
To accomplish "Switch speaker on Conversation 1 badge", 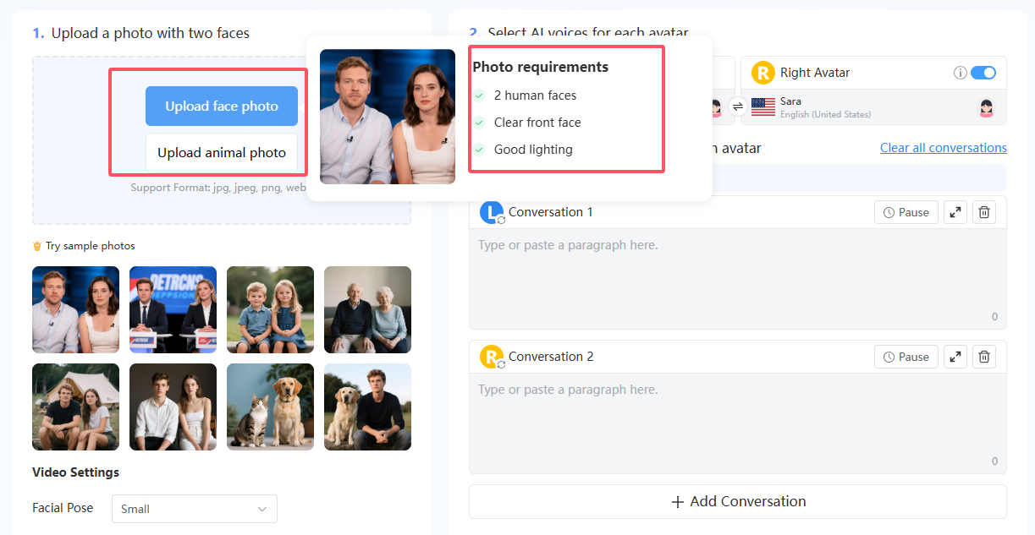I will click(x=492, y=213).
